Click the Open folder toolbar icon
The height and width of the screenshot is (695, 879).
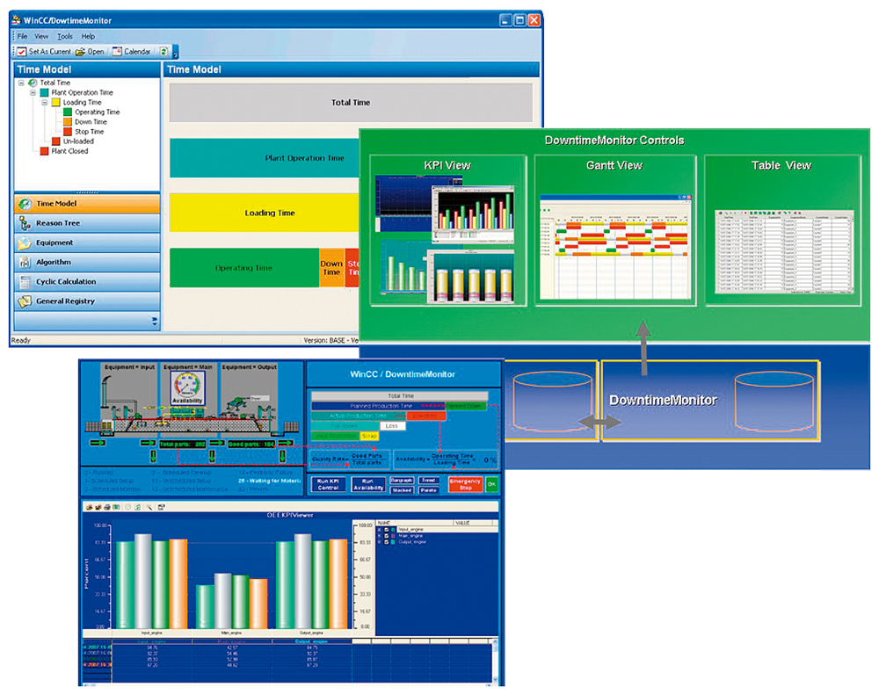(80, 52)
